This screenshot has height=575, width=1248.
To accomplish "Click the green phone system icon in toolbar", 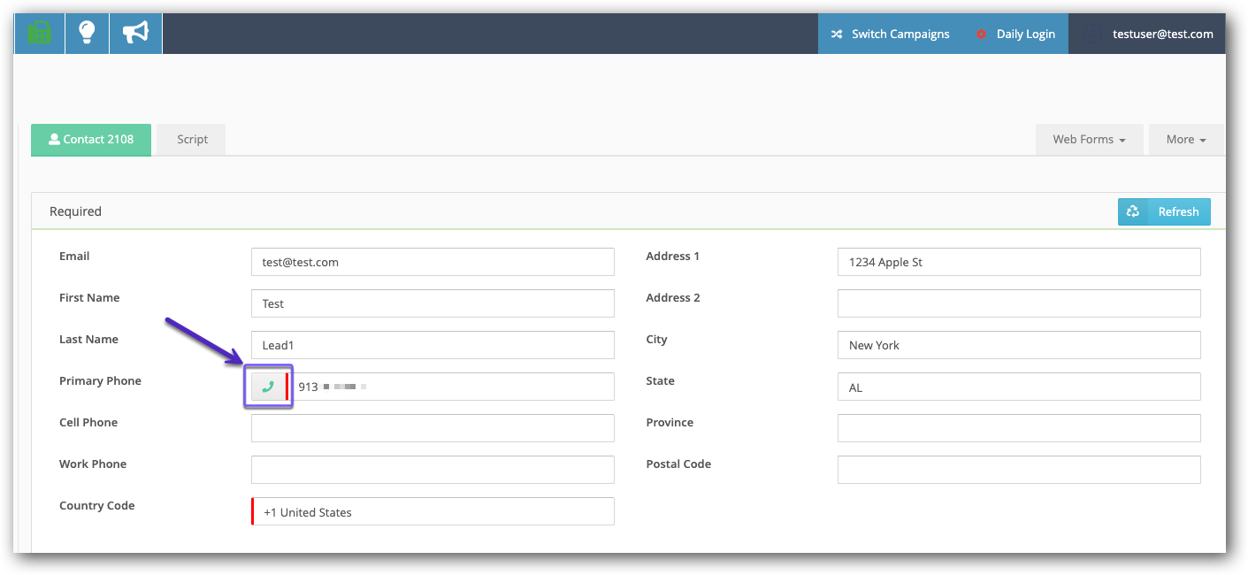I will (x=39, y=33).
